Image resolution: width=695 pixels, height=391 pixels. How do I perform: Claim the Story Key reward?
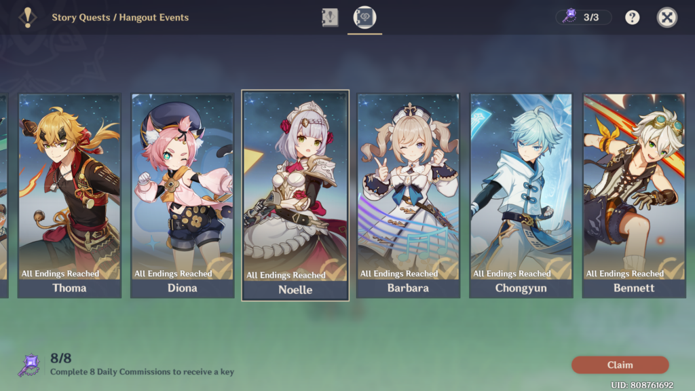click(x=620, y=365)
